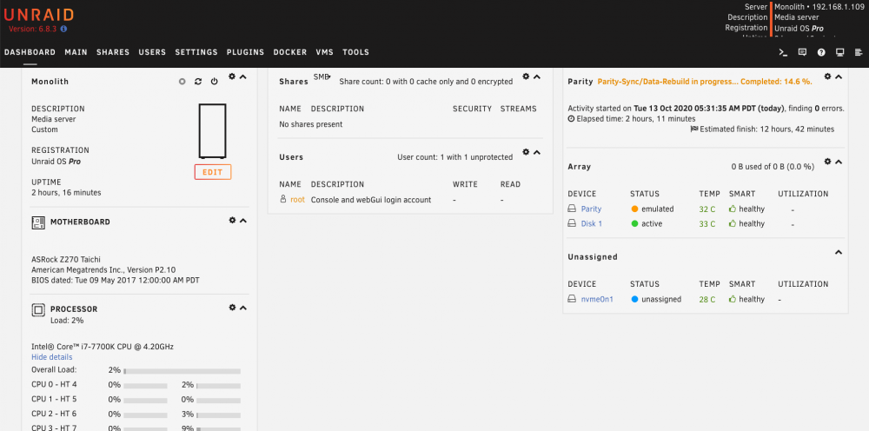Screen dimensions: 869x431
Task: Click Disk 1's healthy thumbs-up icon
Action: click(x=732, y=224)
